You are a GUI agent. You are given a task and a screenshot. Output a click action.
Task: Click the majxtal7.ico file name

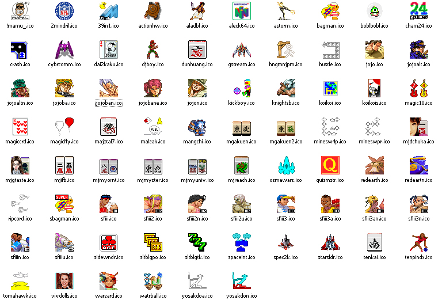109,142
